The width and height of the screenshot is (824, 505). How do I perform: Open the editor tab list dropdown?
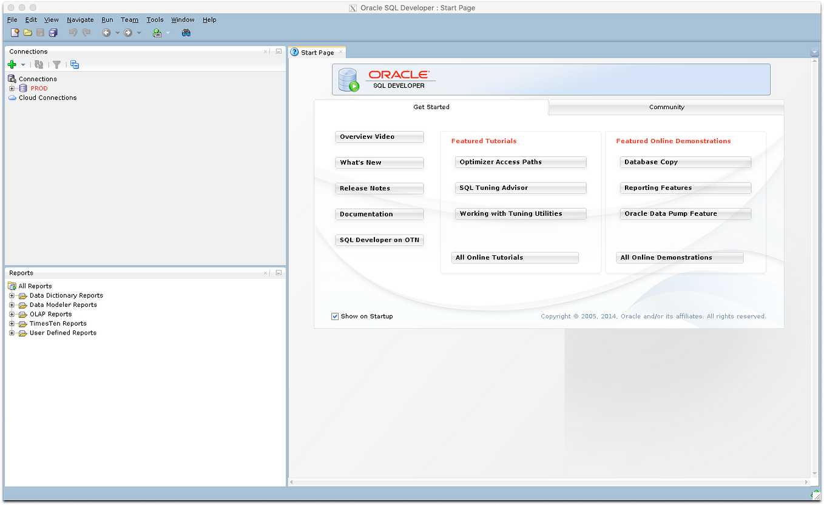pos(814,53)
